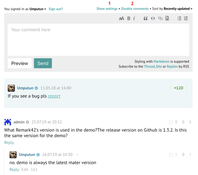Toggle italic formatting in comment toolbar
198x175 pixels.
134,19
